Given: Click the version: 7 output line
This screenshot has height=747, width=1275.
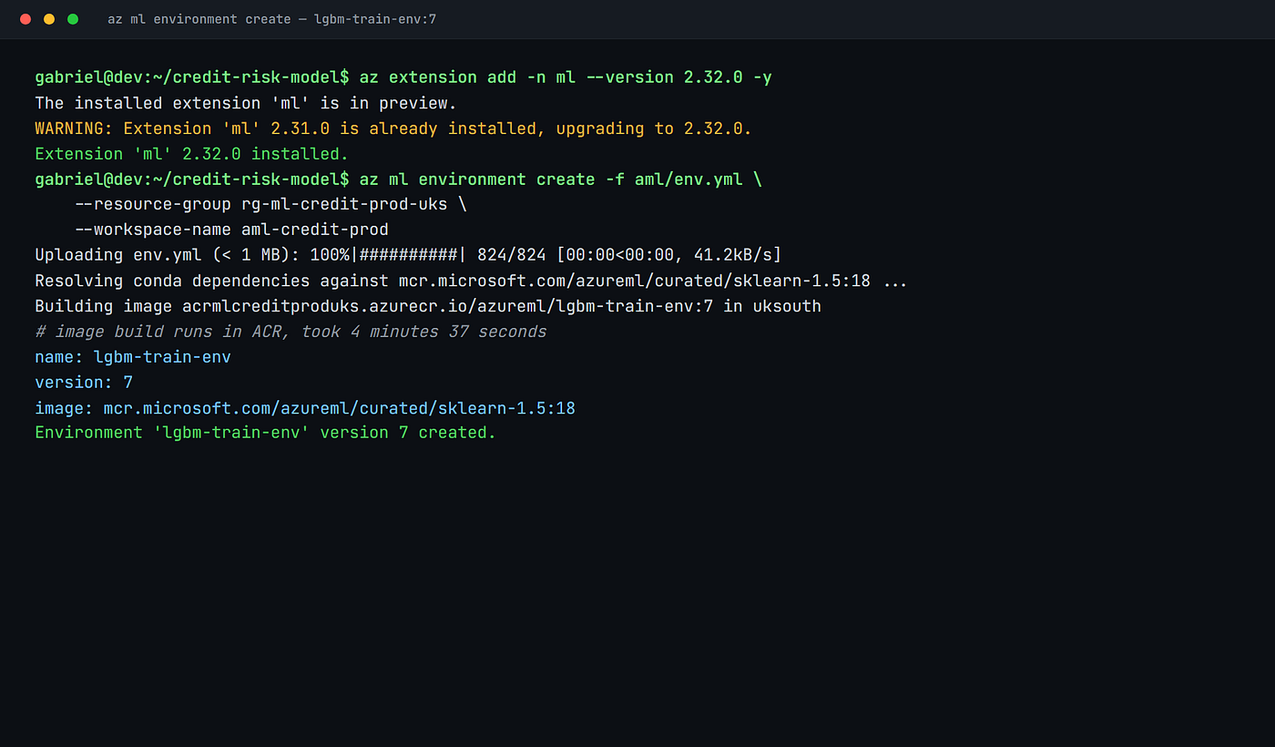Looking at the screenshot, I should [x=84, y=383].
